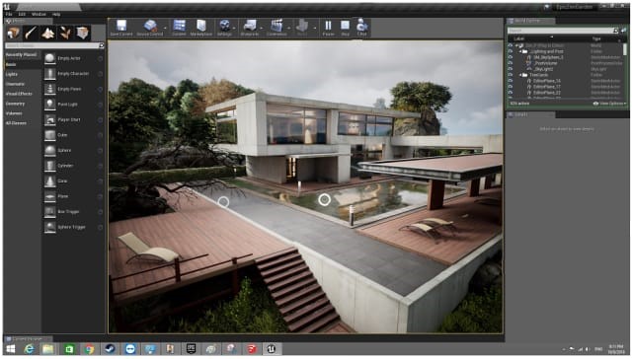Click the Source Control toolbar icon

[x=150, y=28]
